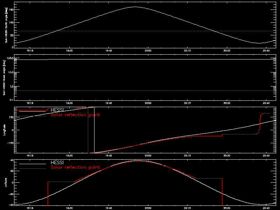Select the 0.1 tick on Noon angle axis
Image resolution: width=280 pixels, height=210 pixels.
[11, 100]
